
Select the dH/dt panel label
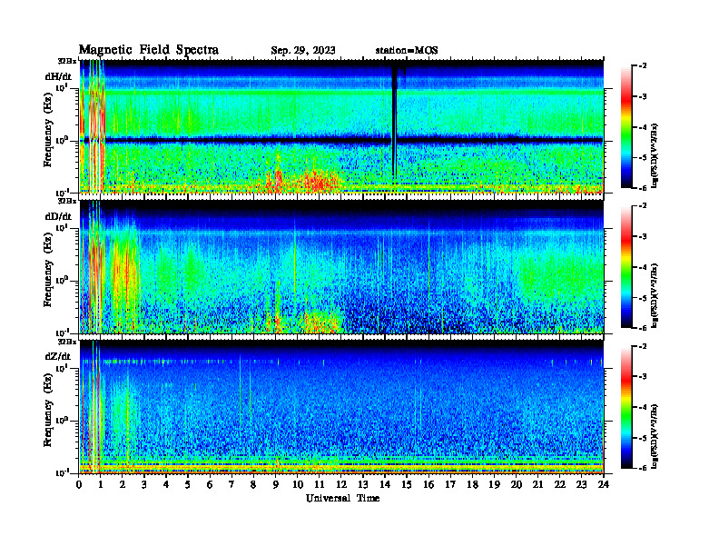(58, 76)
